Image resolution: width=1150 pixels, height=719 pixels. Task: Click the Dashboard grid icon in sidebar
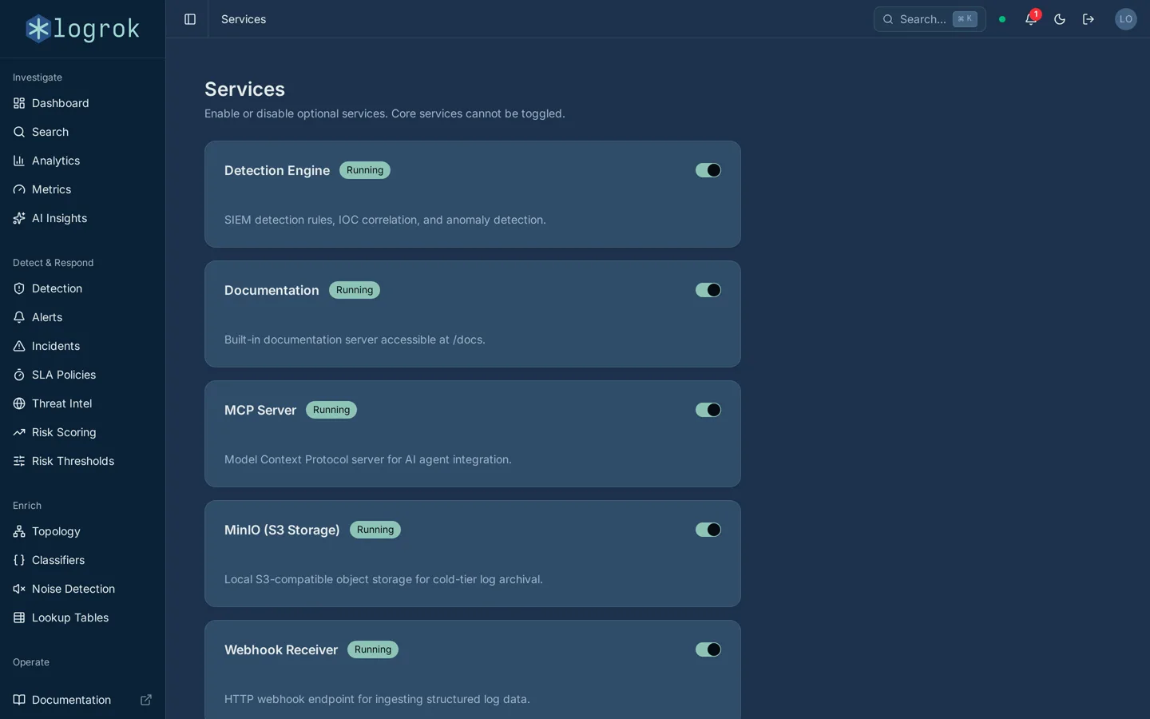coord(19,103)
